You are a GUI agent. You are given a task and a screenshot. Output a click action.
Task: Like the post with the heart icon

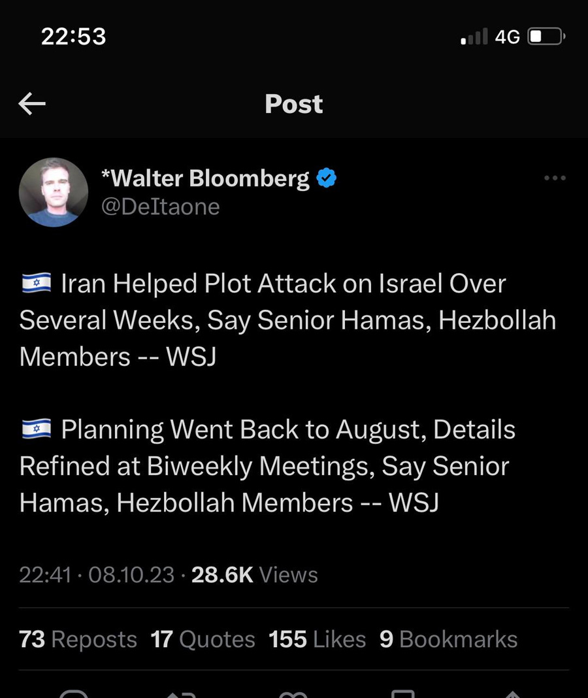pyautogui.click(x=292, y=693)
